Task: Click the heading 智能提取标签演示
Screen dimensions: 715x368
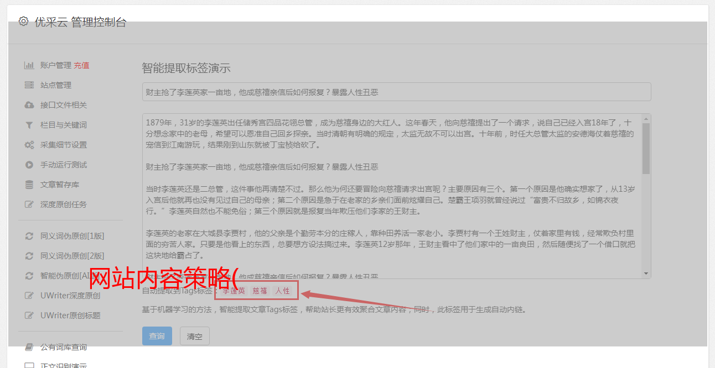Action: [186, 69]
